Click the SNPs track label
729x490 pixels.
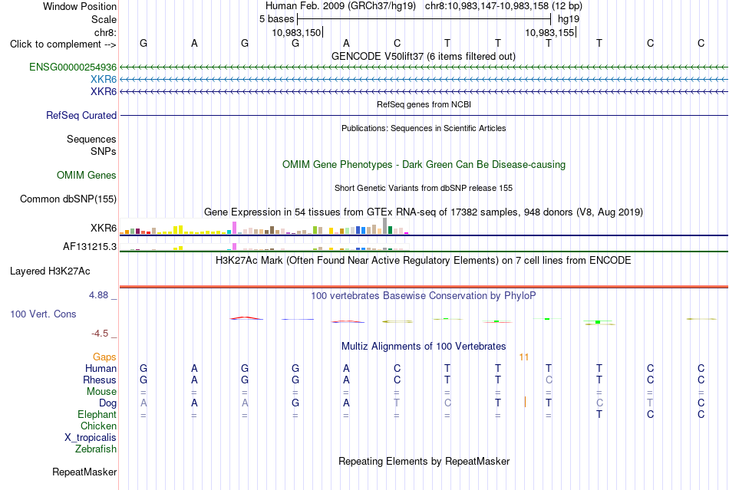click(x=104, y=151)
